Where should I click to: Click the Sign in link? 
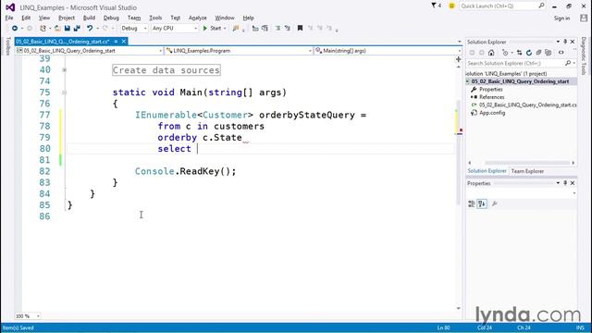pyautogui.click(x=561, y=18)
